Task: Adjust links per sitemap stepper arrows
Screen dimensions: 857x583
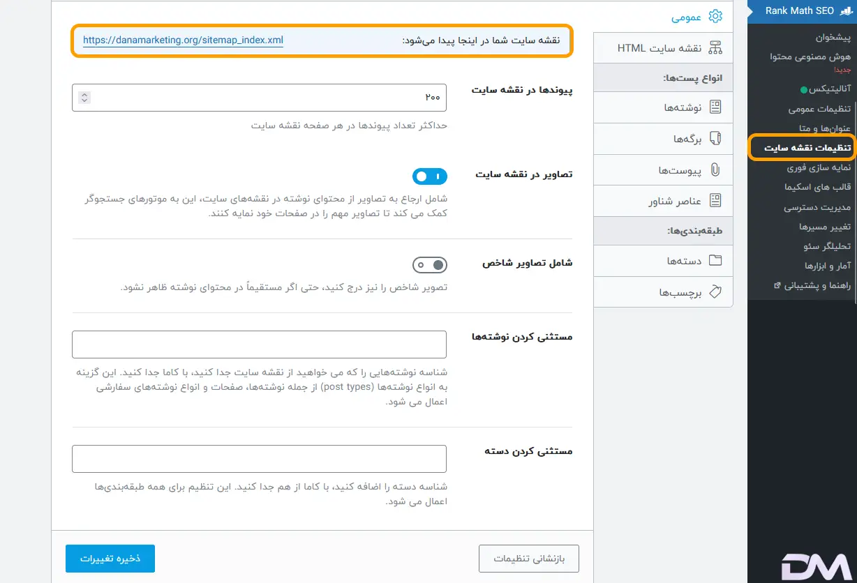Action: 84,98
